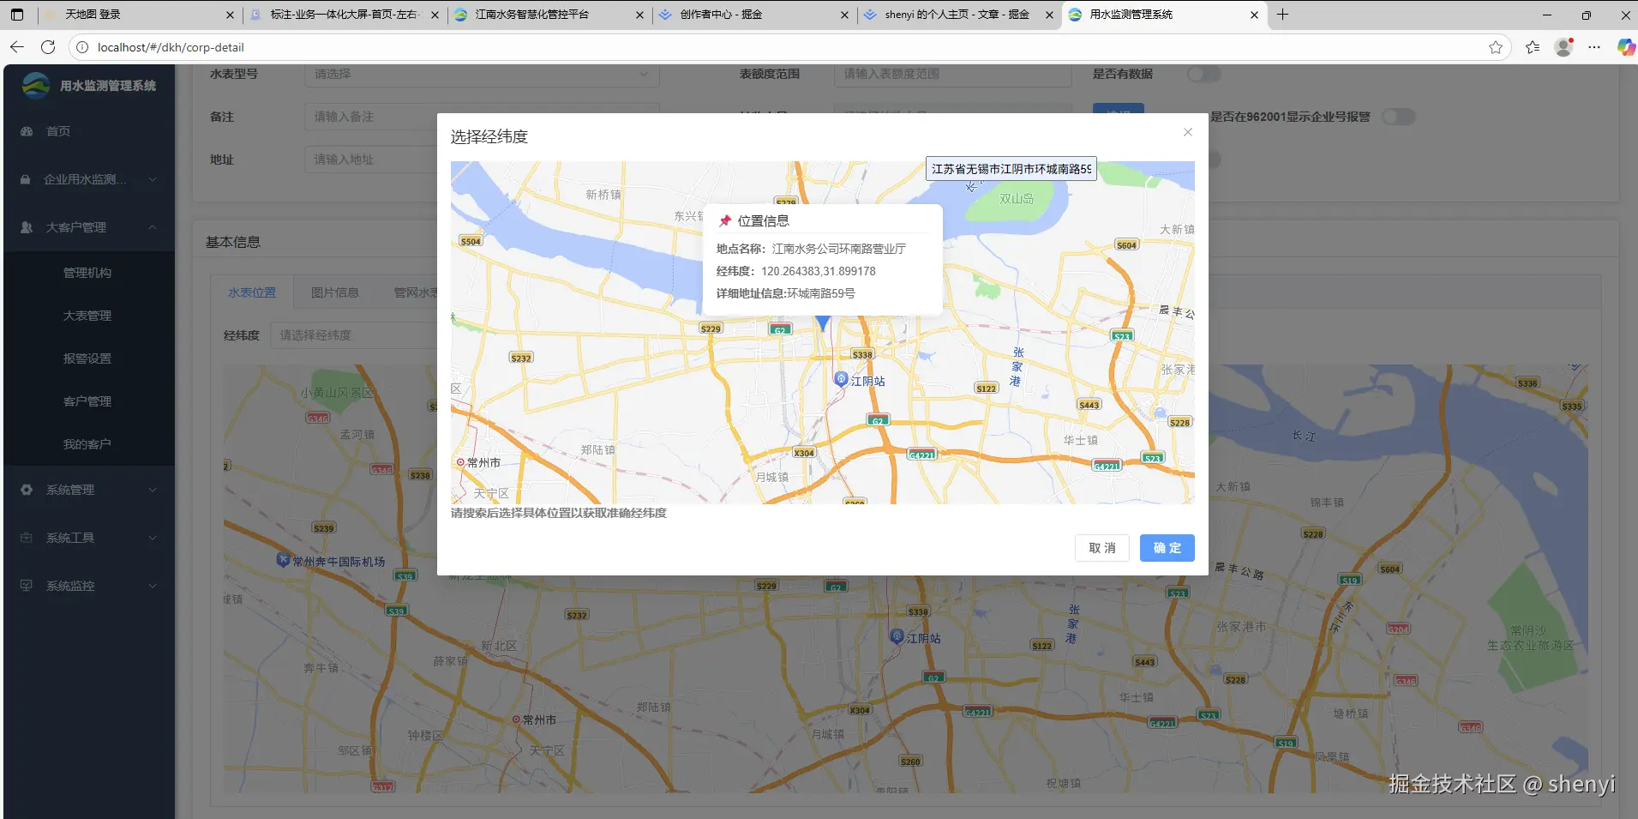This screenshot has width=1638, height=819.
Task: Click the 用水监测管理系统 sidebar logo
Action: point(36,85)
